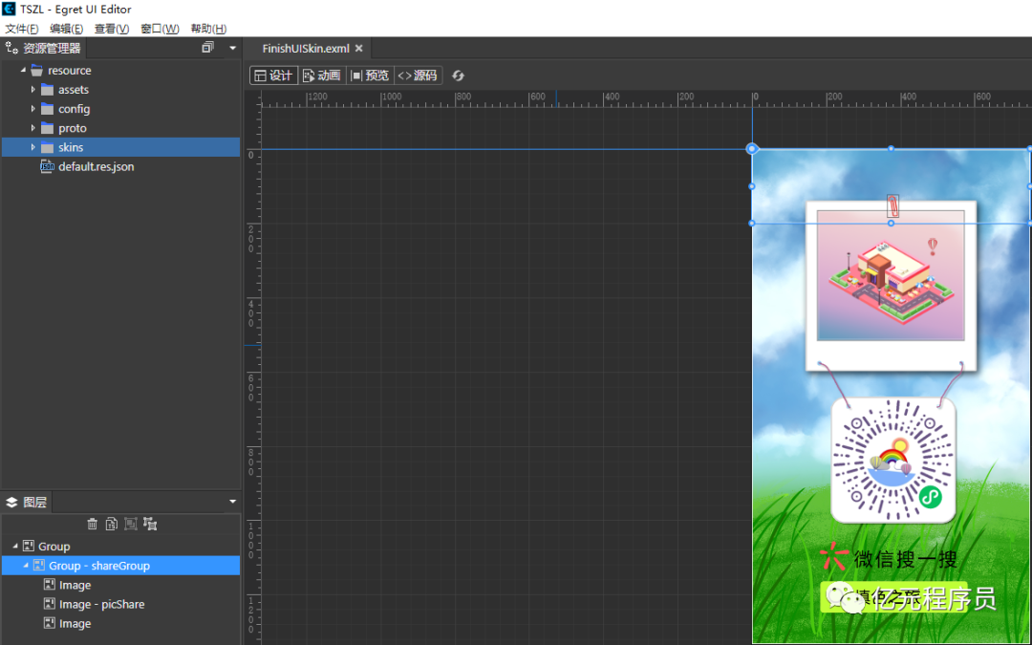1032x645 pixels.
Task: Switch to 动画 animation view
Action: pyautogui.click(x=322, y=75)
